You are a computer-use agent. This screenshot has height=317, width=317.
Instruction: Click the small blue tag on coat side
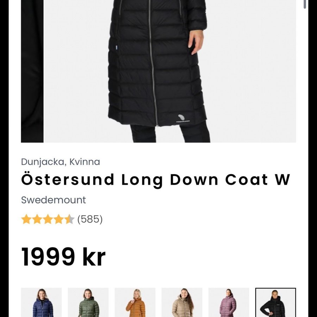[x=117, y=48]
